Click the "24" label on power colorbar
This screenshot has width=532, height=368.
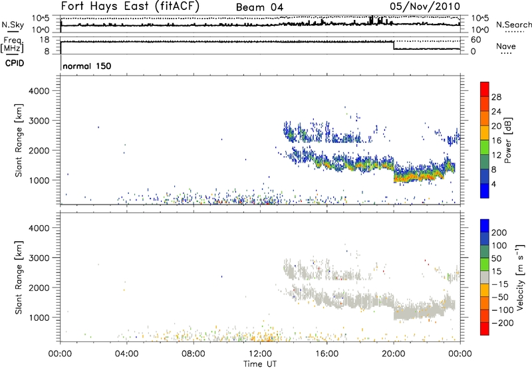point(496,112)
